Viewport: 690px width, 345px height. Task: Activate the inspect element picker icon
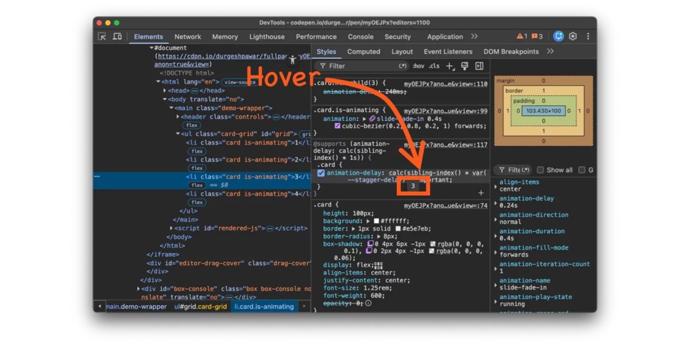pos(102,36)
